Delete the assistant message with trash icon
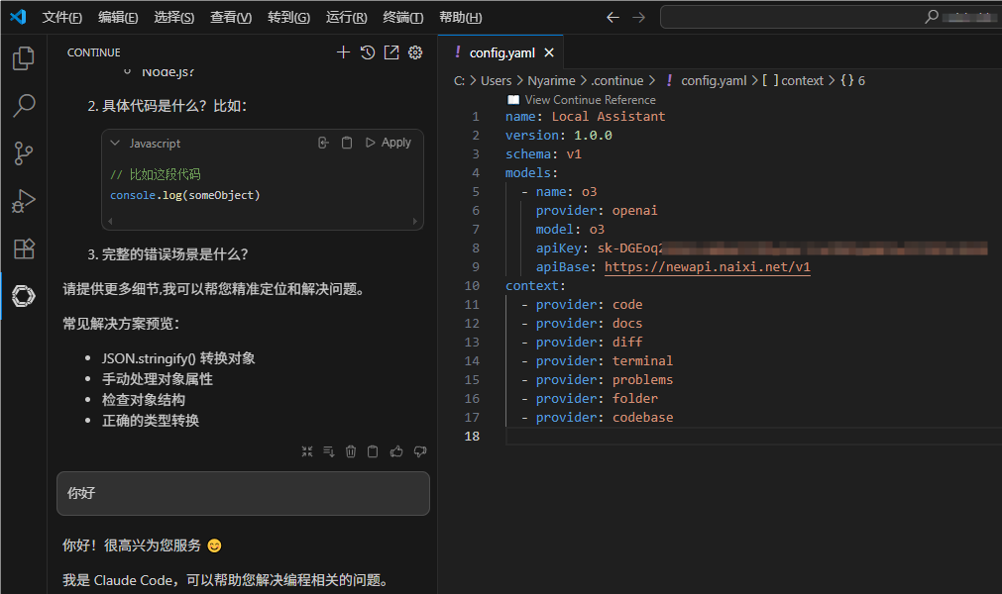The height and width of the screenshot is (594, 1002). pos(351,451)
